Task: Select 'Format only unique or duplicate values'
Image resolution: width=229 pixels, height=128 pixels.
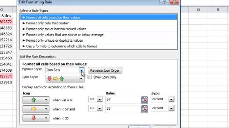Action: pos(99,41)
